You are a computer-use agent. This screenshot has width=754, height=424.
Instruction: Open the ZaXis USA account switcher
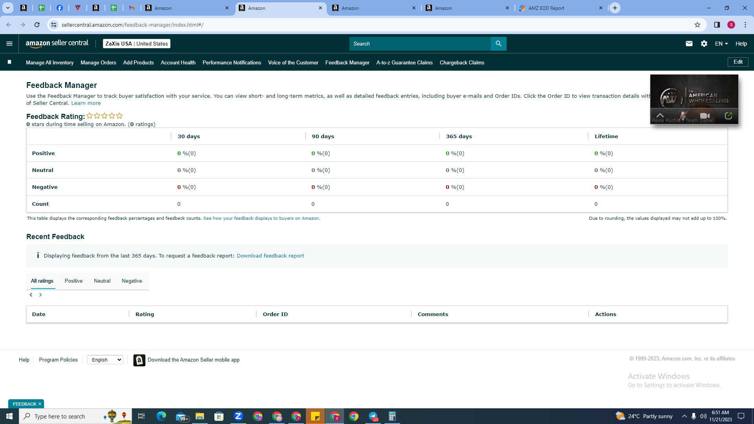coord(137,44)
